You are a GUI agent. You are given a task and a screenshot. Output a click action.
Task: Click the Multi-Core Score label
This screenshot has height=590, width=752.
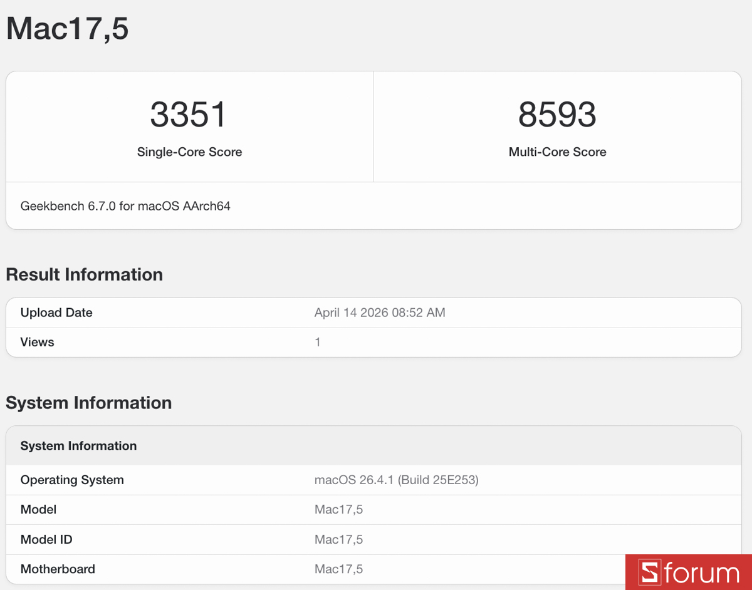[x=557, y=152]
